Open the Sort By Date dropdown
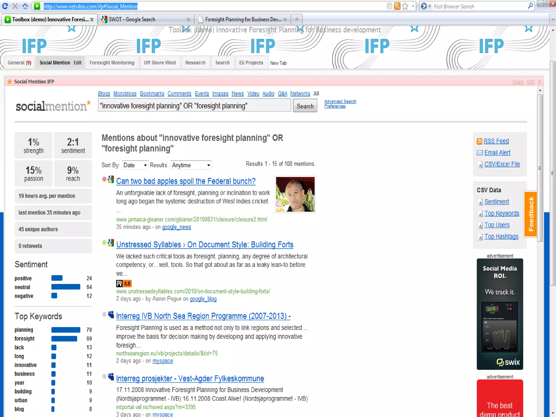 click(135, 165)
